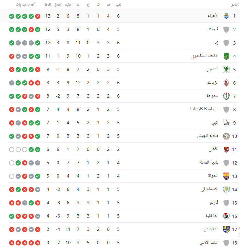Click the green win icon in فاركو row
The width and height of the screenshot is (240, 251).
[31, 203]
